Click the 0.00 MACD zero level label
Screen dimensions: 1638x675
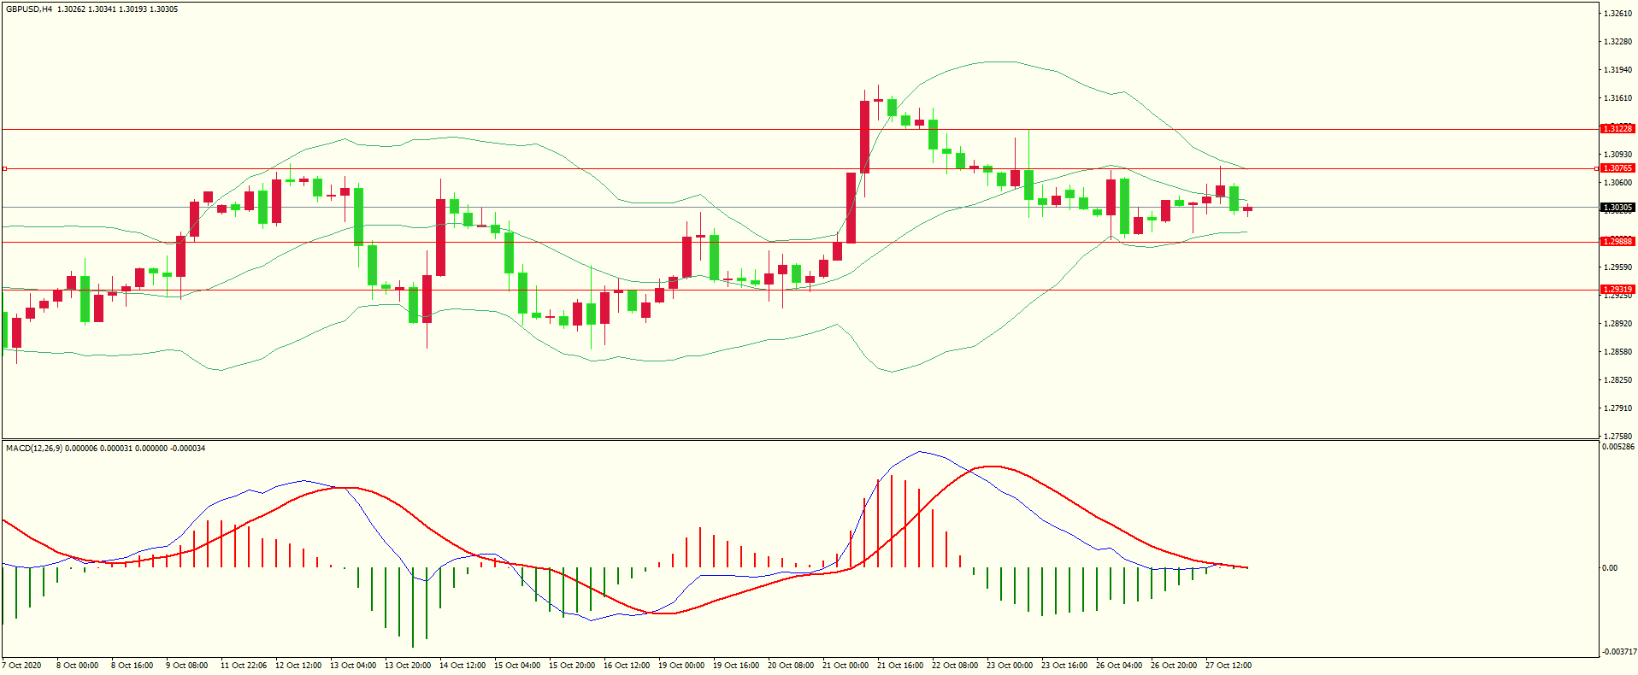(x=1610, y=568)
